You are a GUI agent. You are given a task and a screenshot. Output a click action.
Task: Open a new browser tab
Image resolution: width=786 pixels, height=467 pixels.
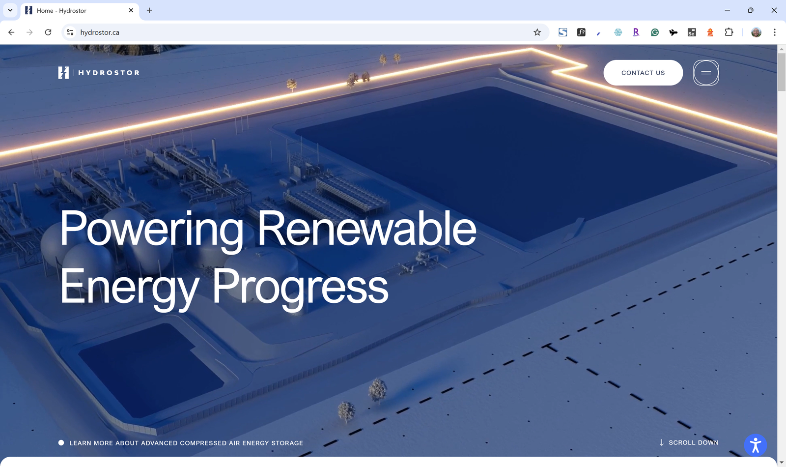(149, 10)
